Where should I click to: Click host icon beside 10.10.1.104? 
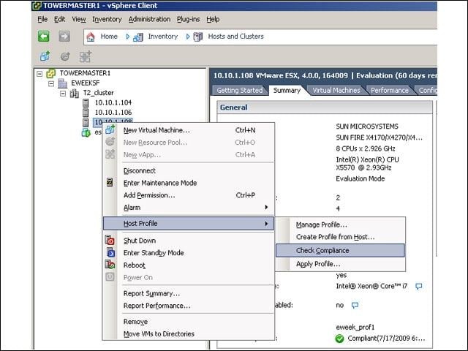pos(86,103)
